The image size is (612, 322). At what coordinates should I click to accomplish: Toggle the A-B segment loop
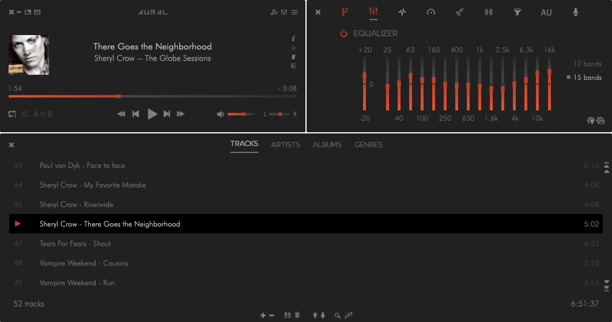pyautogui.click(x=43, y=114)
